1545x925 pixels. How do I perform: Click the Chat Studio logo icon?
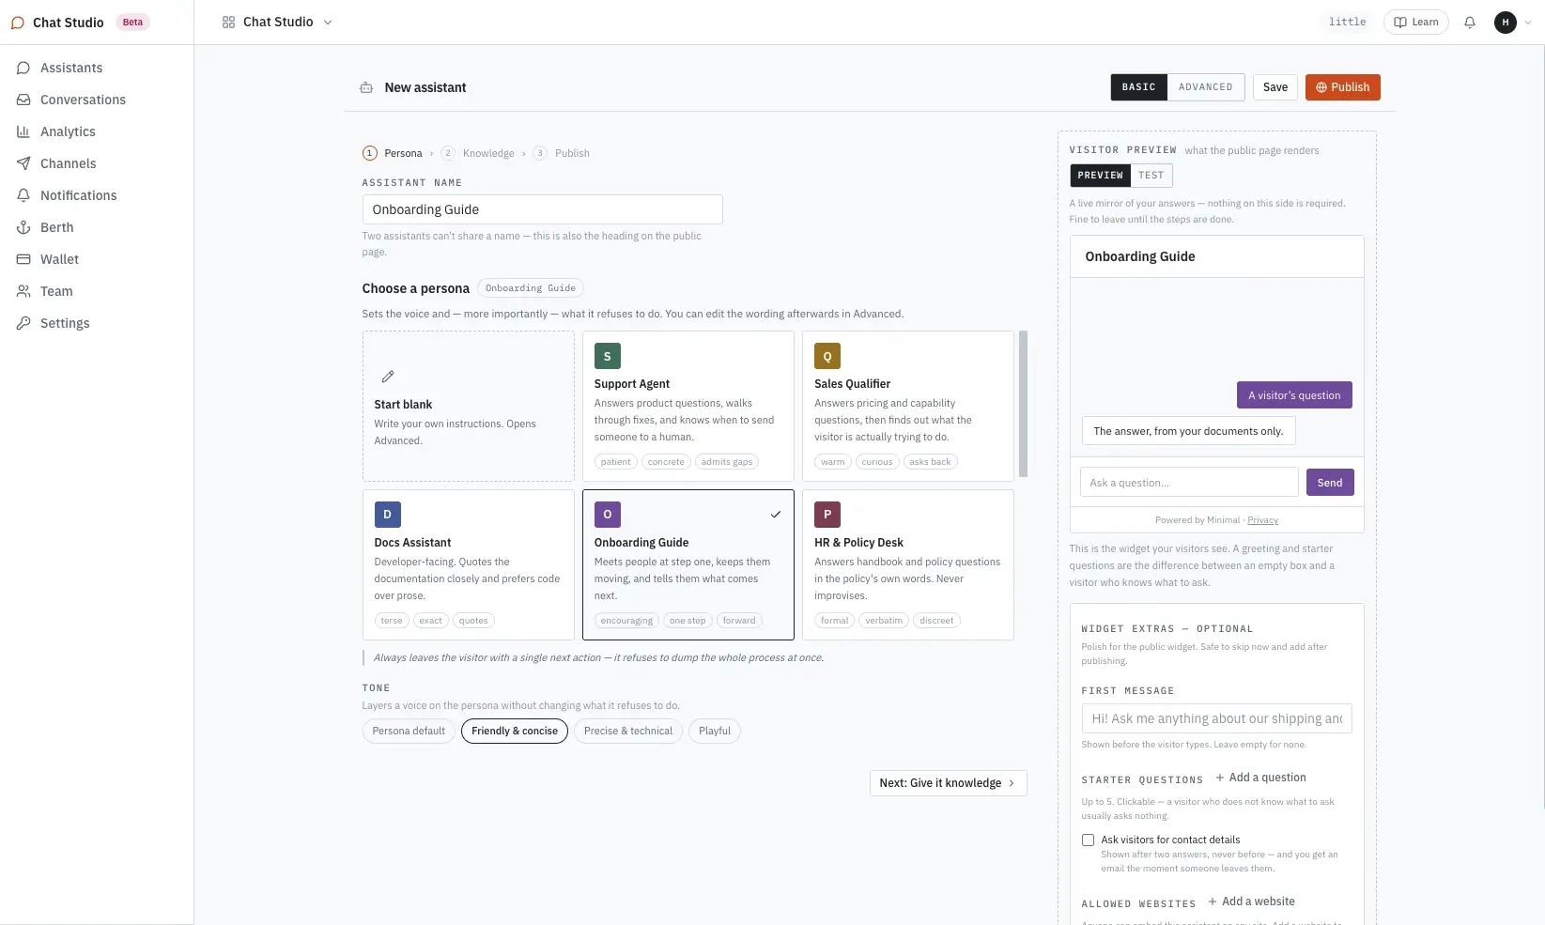coord(18,23)
